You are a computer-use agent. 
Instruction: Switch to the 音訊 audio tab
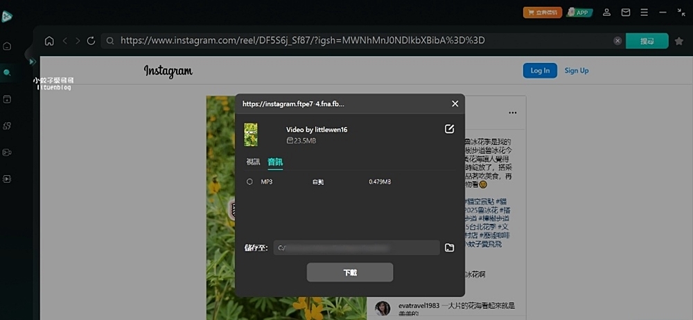pyautogui.click(x=275, y=162)
